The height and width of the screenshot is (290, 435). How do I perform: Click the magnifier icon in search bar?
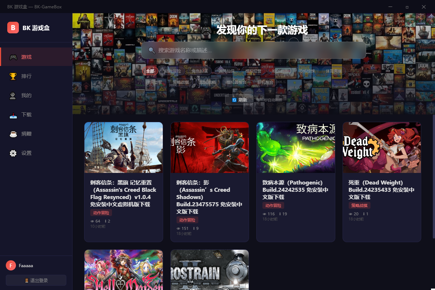152,50
